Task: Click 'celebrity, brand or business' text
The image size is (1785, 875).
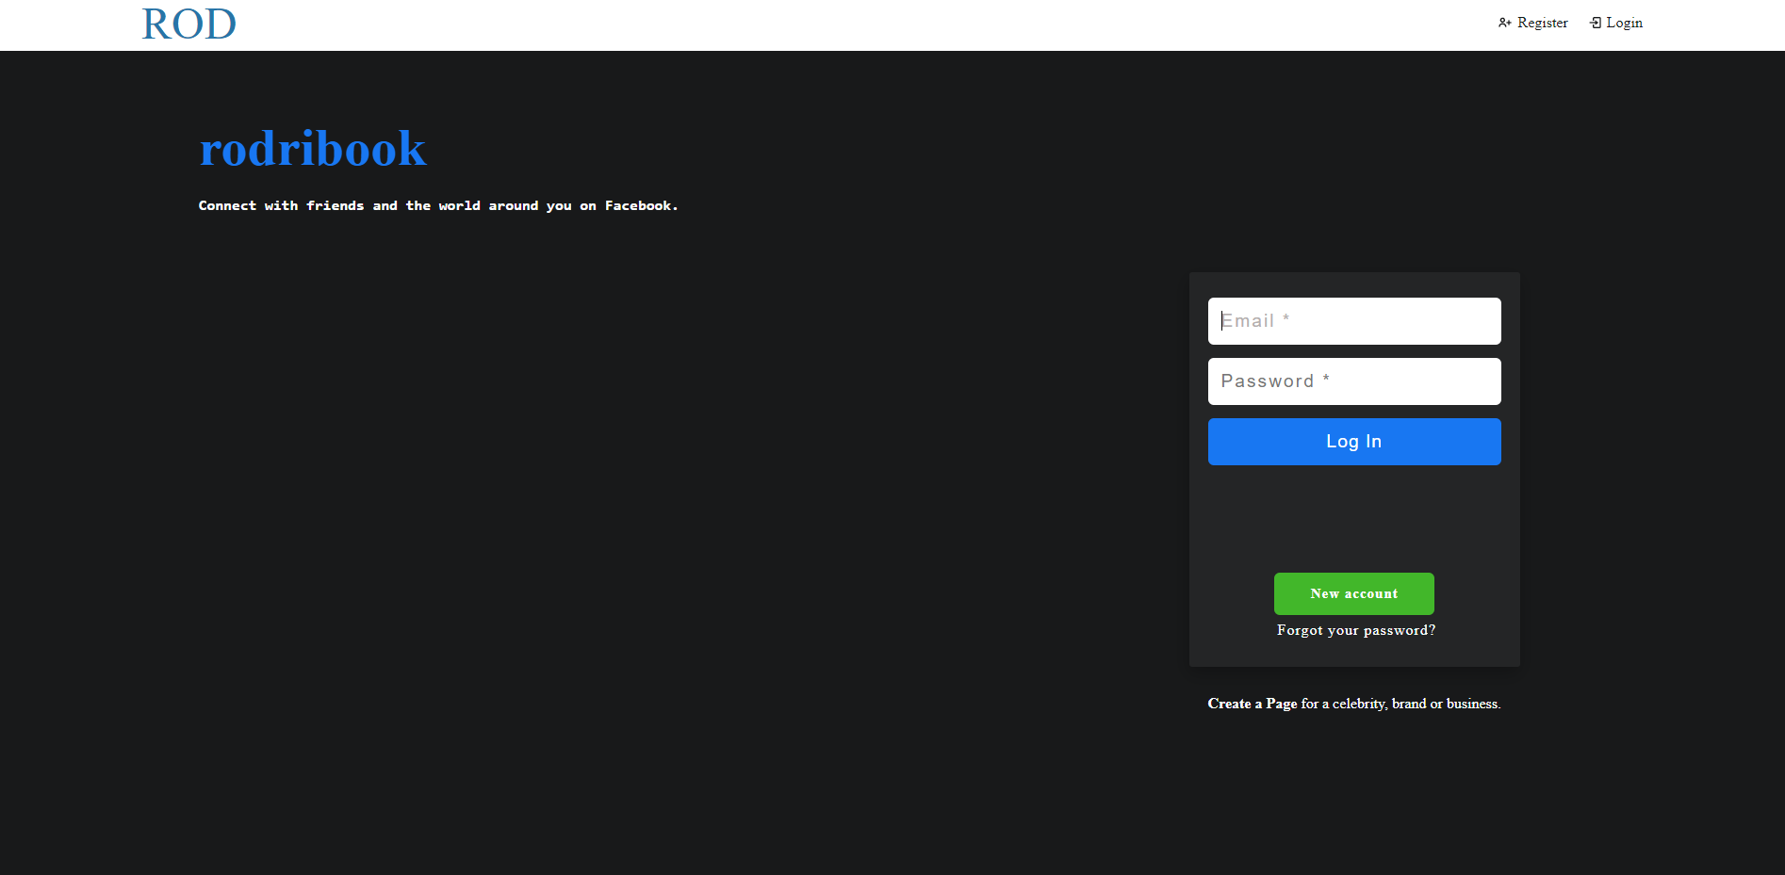Action: (x=1416, y=704)
